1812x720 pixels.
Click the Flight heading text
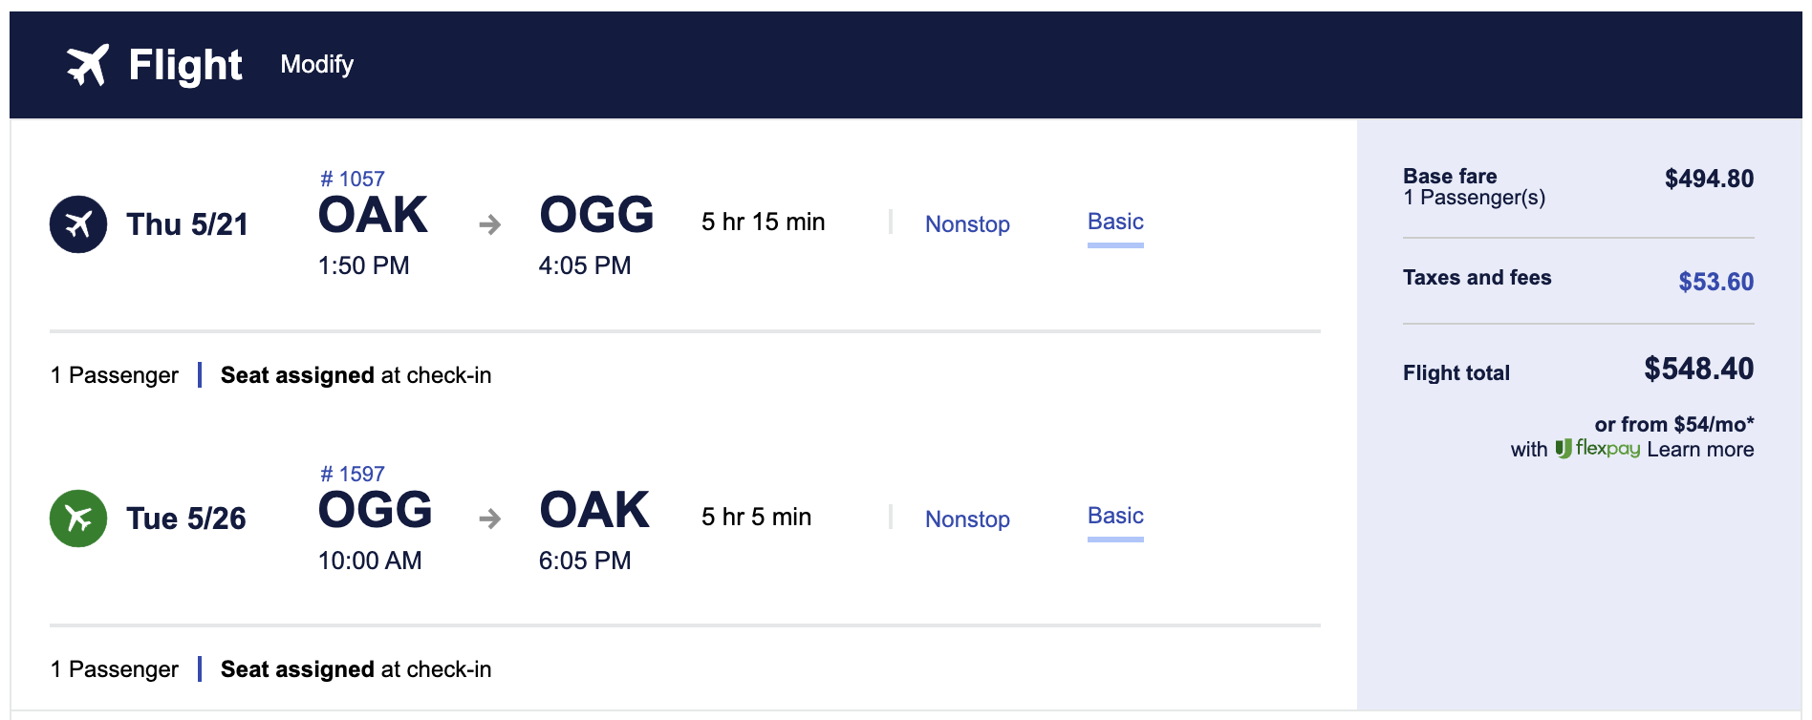[x=185, y=65]
